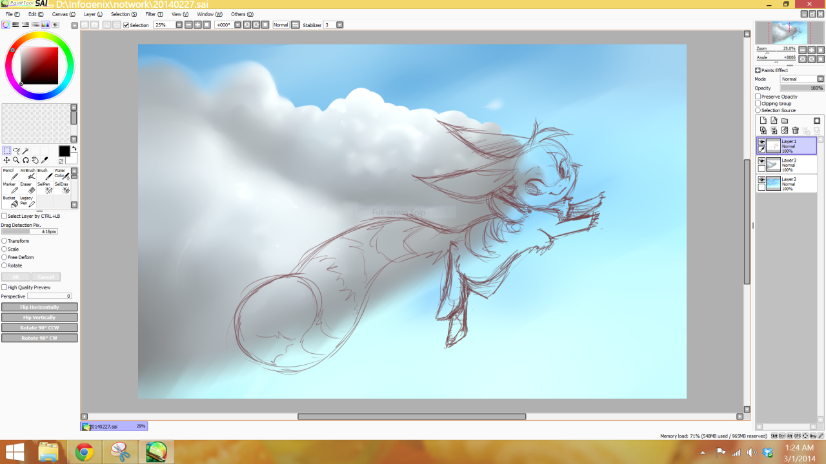
Task: Select the Free Deform radio option
Action: click(x=4, y=257)
